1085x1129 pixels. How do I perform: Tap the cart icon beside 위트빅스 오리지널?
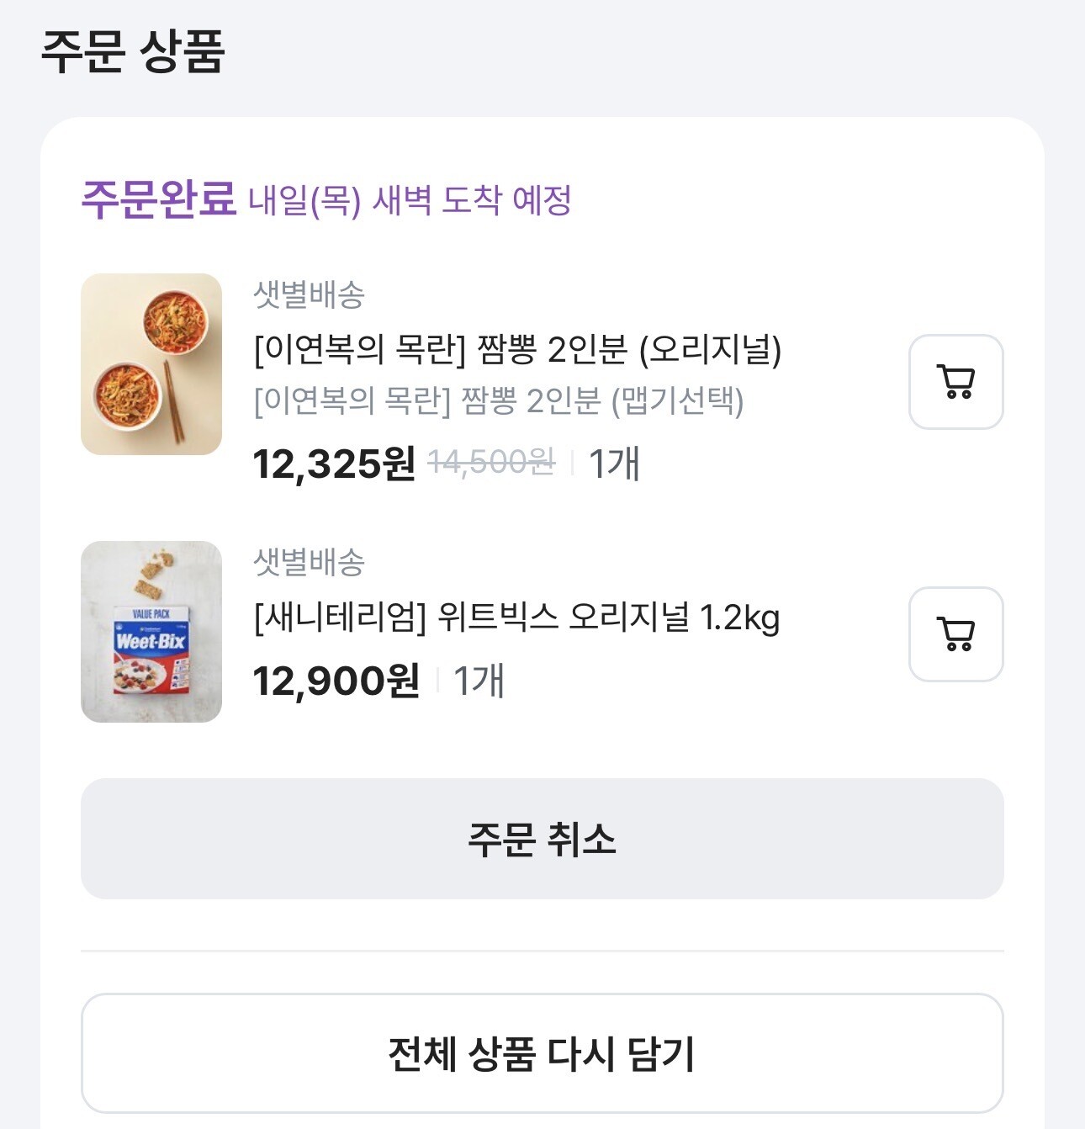pos(955,634)
